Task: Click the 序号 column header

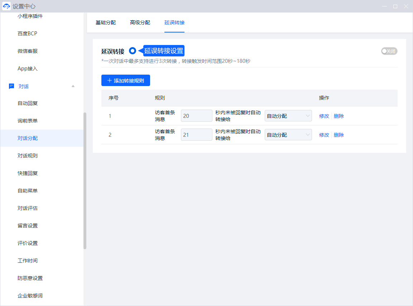Action: tap(114, 98)
